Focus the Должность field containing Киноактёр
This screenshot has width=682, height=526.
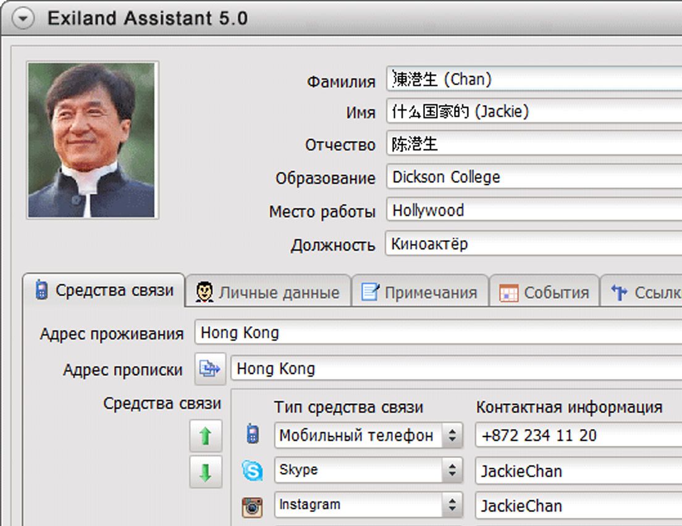coord(535,244)
